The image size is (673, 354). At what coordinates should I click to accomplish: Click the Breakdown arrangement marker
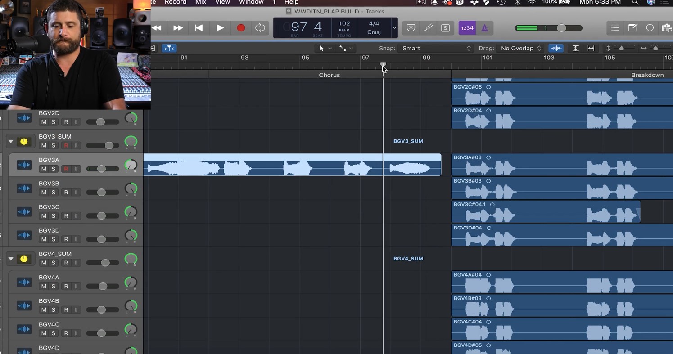point(647,75)
